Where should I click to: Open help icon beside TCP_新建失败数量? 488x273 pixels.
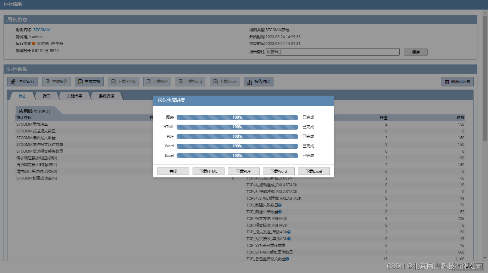280,205
